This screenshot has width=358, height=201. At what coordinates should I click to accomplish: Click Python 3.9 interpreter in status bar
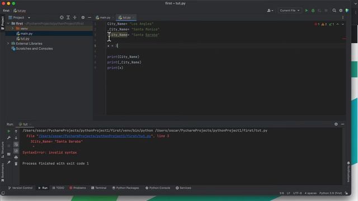click(x=331, y=193)
